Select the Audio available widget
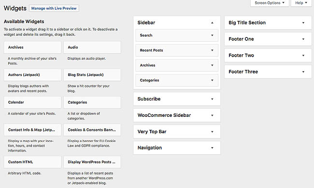Image resolution: width=314 pixels, height=188 pixels. pyautogui.click(x=92, y=47)
